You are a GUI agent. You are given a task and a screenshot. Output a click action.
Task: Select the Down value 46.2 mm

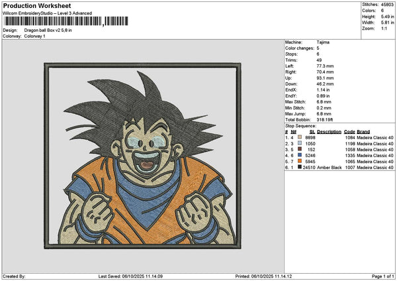[325, 84]
